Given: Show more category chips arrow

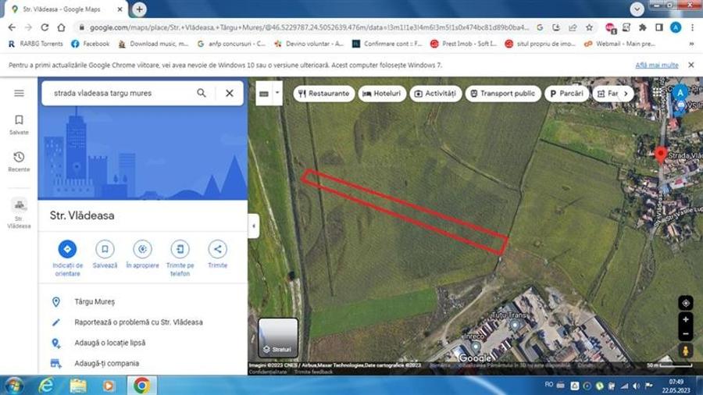Looking at the screenshot, I should pos(626,94).
